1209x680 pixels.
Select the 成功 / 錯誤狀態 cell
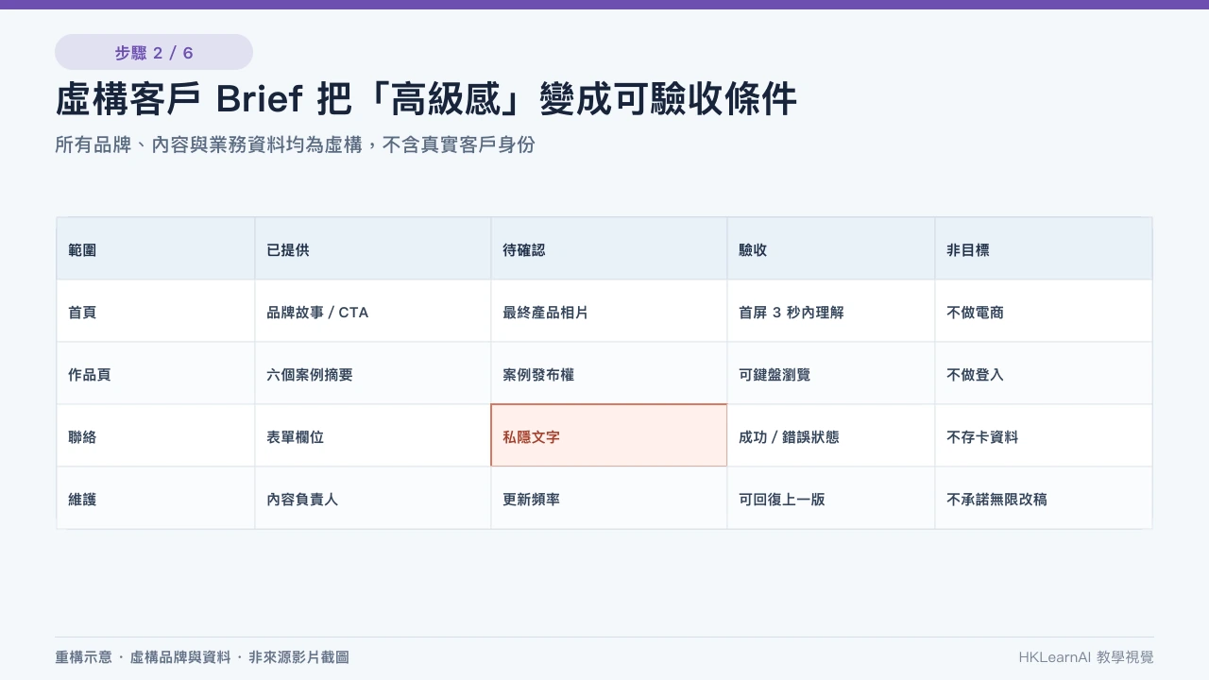831,436
